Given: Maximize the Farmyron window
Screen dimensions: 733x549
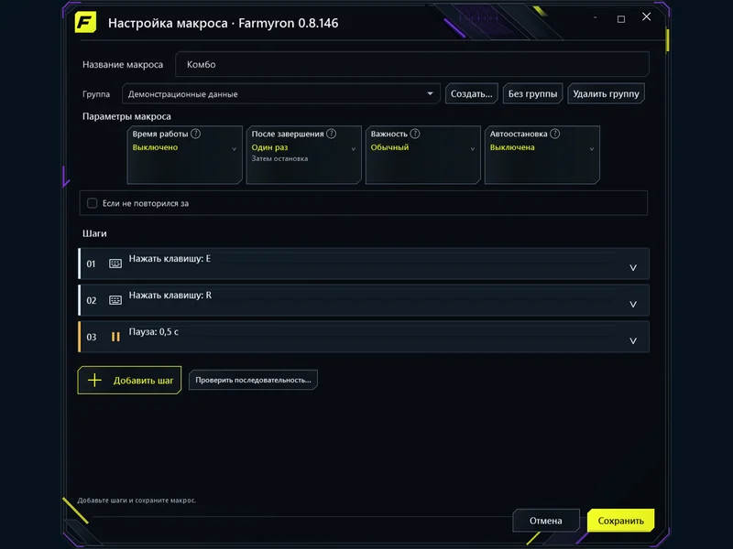Looking at the screenshot, I should [x=621, y=19].
